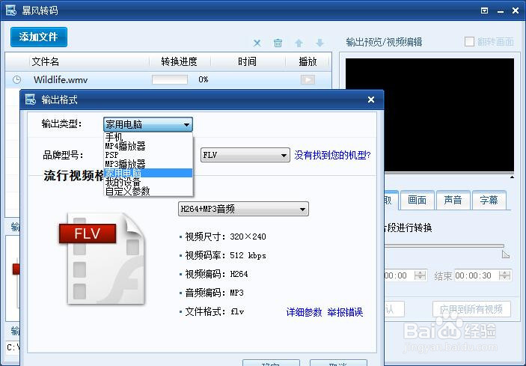Choose 自定义参数 from the output type list

click(148, 191)
